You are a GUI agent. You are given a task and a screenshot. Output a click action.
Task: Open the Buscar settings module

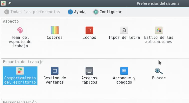159,74
